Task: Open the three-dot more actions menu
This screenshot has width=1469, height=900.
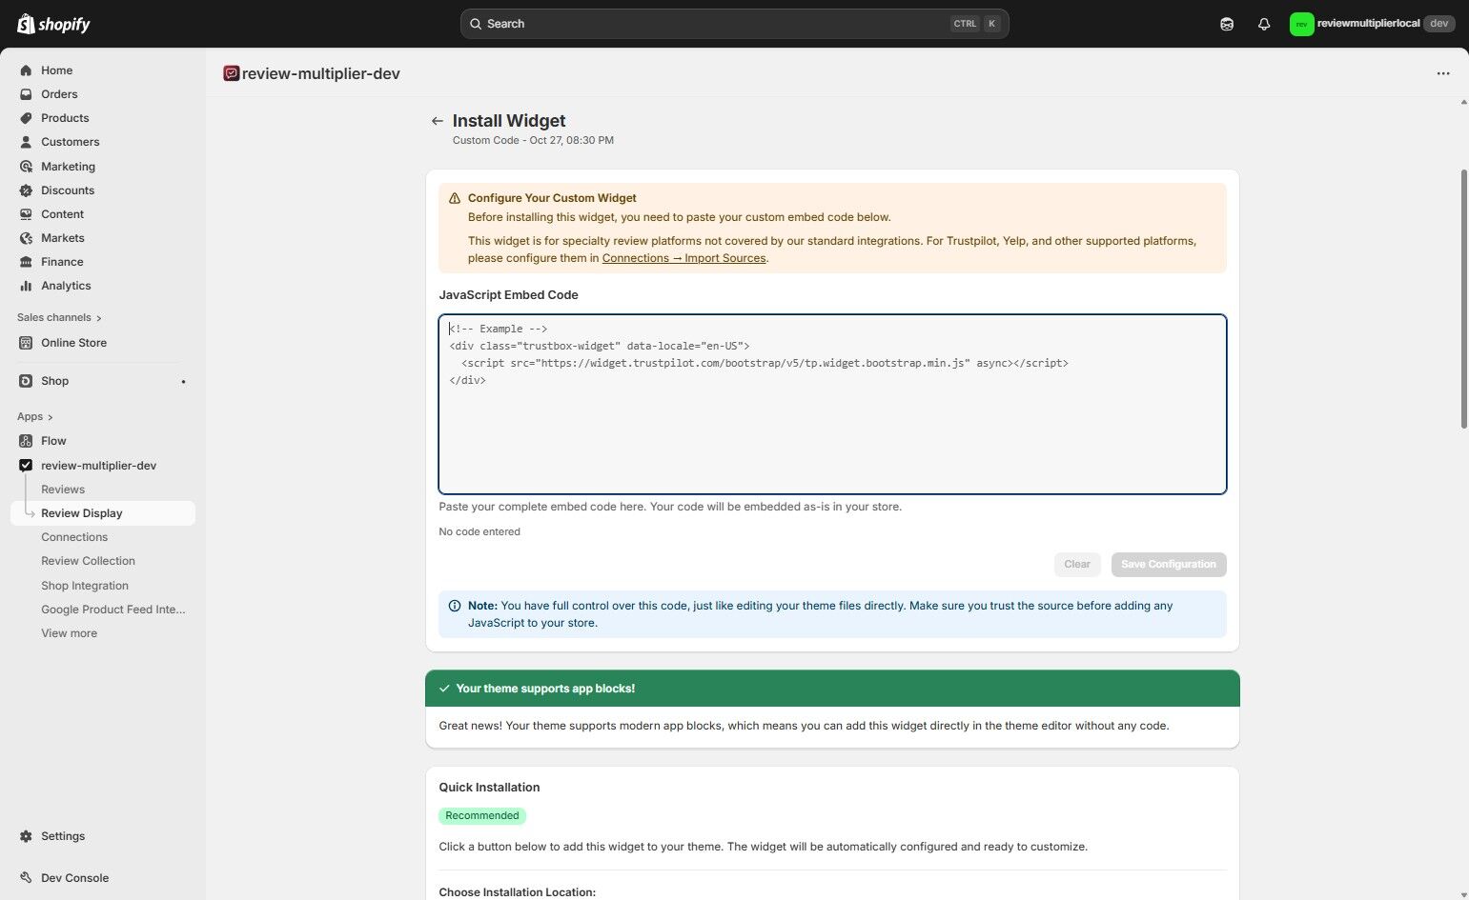Action: coord(1443,73)
